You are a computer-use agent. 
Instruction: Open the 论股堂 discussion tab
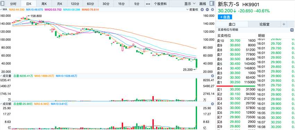coord(264,24)
